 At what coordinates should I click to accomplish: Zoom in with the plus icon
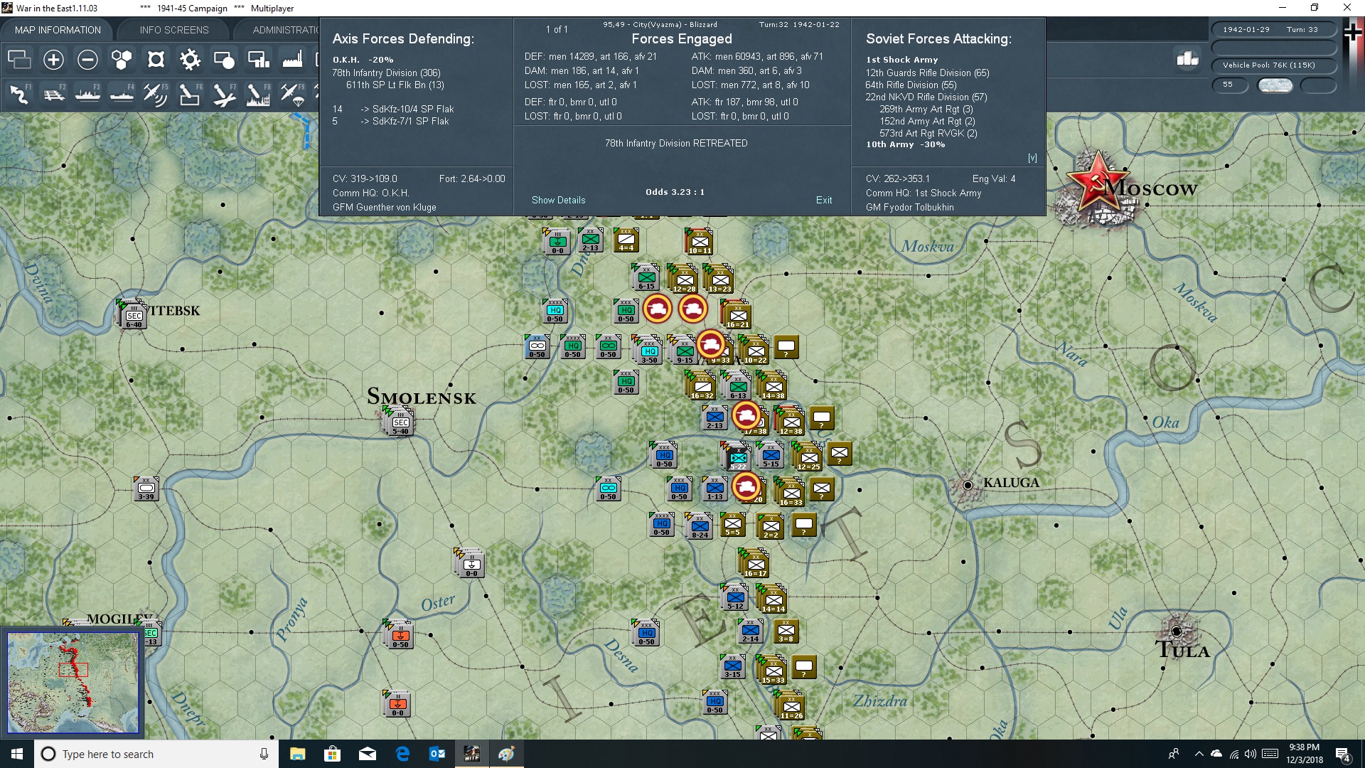coord(53,60)
